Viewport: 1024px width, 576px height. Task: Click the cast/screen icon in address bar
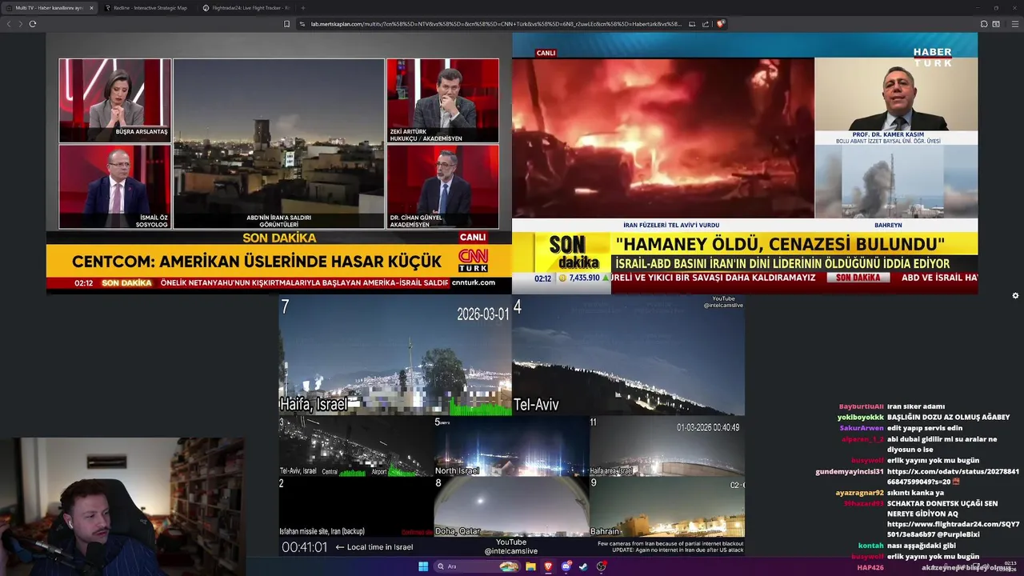tap(692, 24)
